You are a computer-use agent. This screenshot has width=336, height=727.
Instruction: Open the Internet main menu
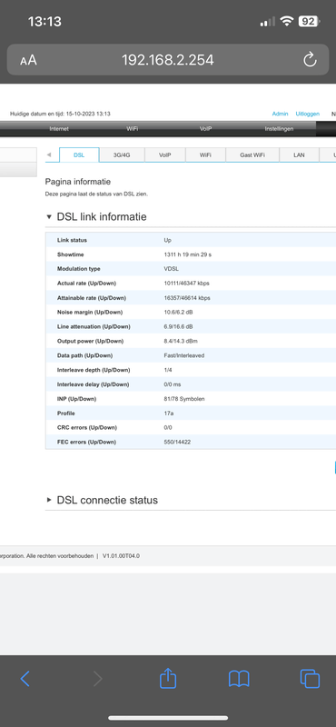59,129
